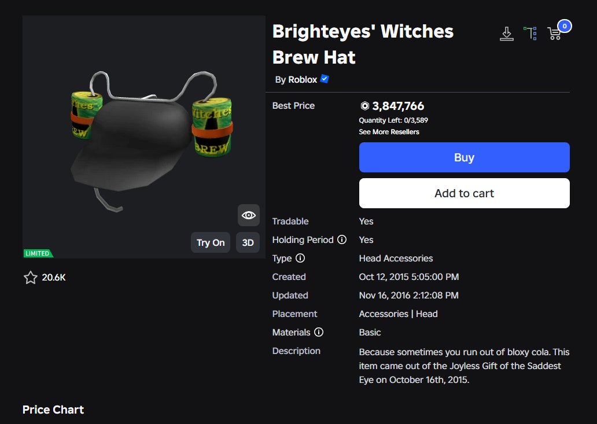The image size is (597, 424).
Task: Click the item description paragraph
Action: pyautogui.click(x=464, y=366)
